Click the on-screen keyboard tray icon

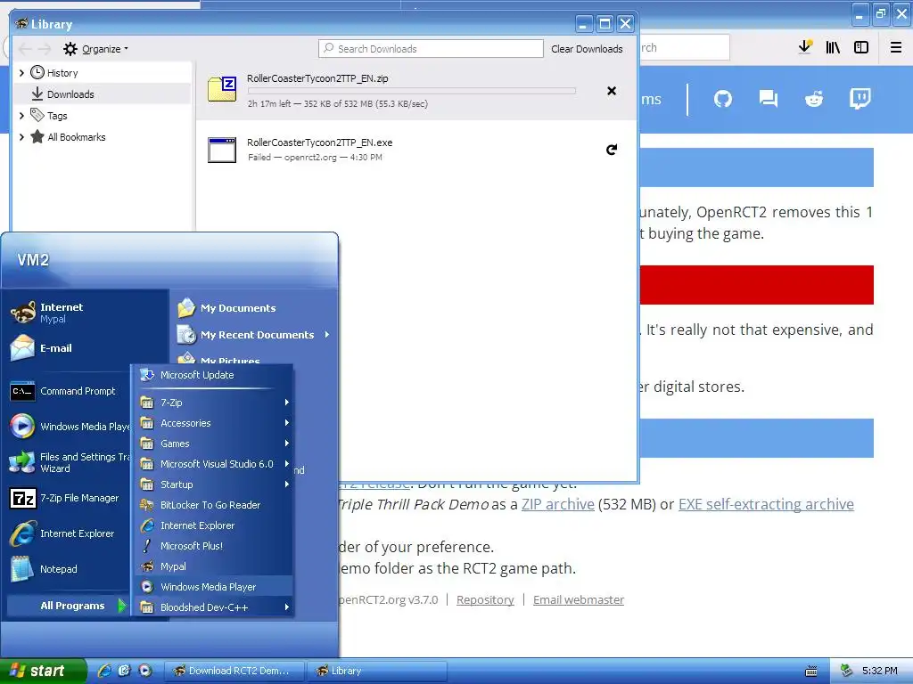coord(811,671)
